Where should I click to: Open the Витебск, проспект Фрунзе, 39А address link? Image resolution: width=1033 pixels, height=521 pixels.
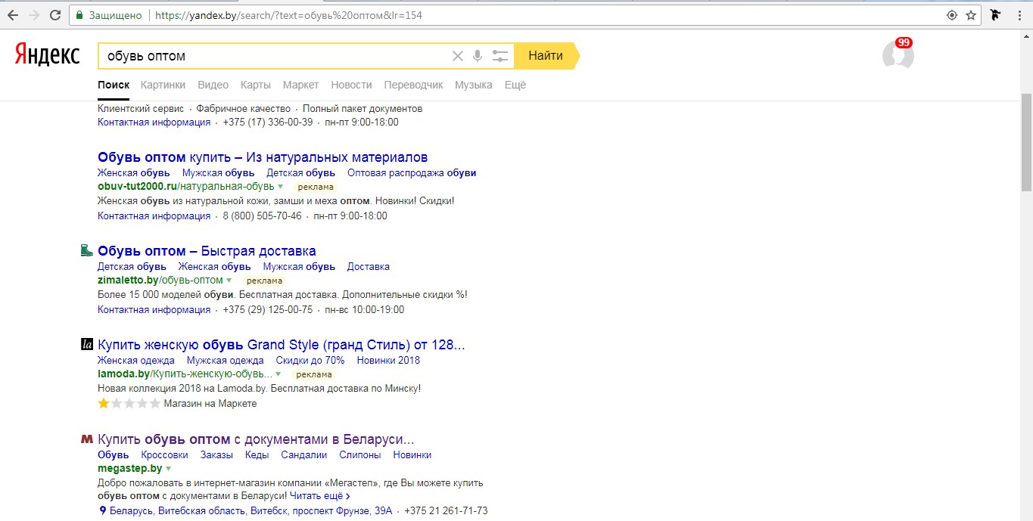250,511
